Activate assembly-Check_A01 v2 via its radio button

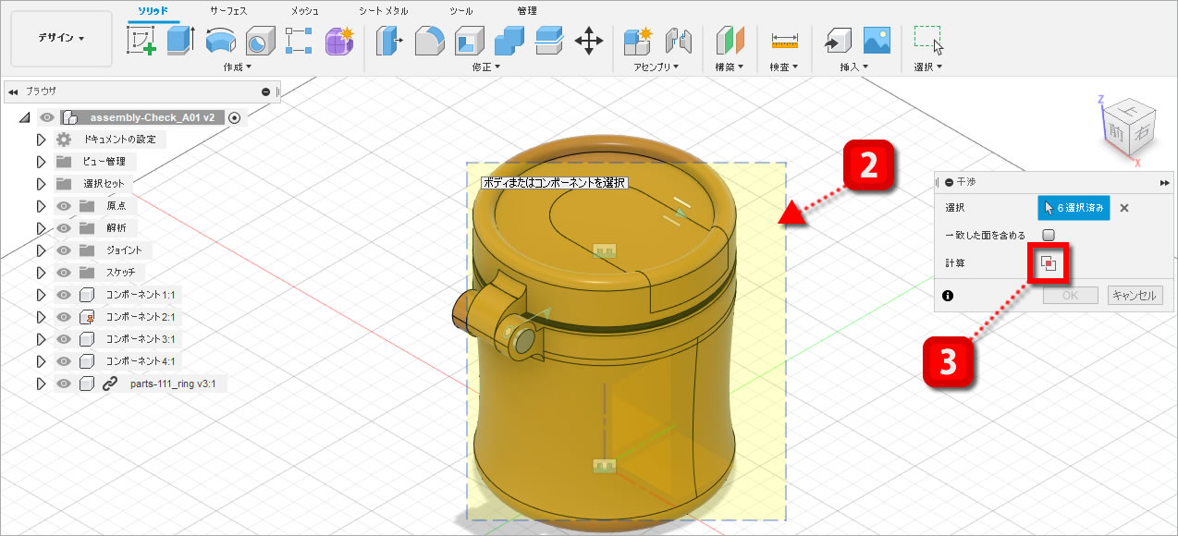[235, 117]
